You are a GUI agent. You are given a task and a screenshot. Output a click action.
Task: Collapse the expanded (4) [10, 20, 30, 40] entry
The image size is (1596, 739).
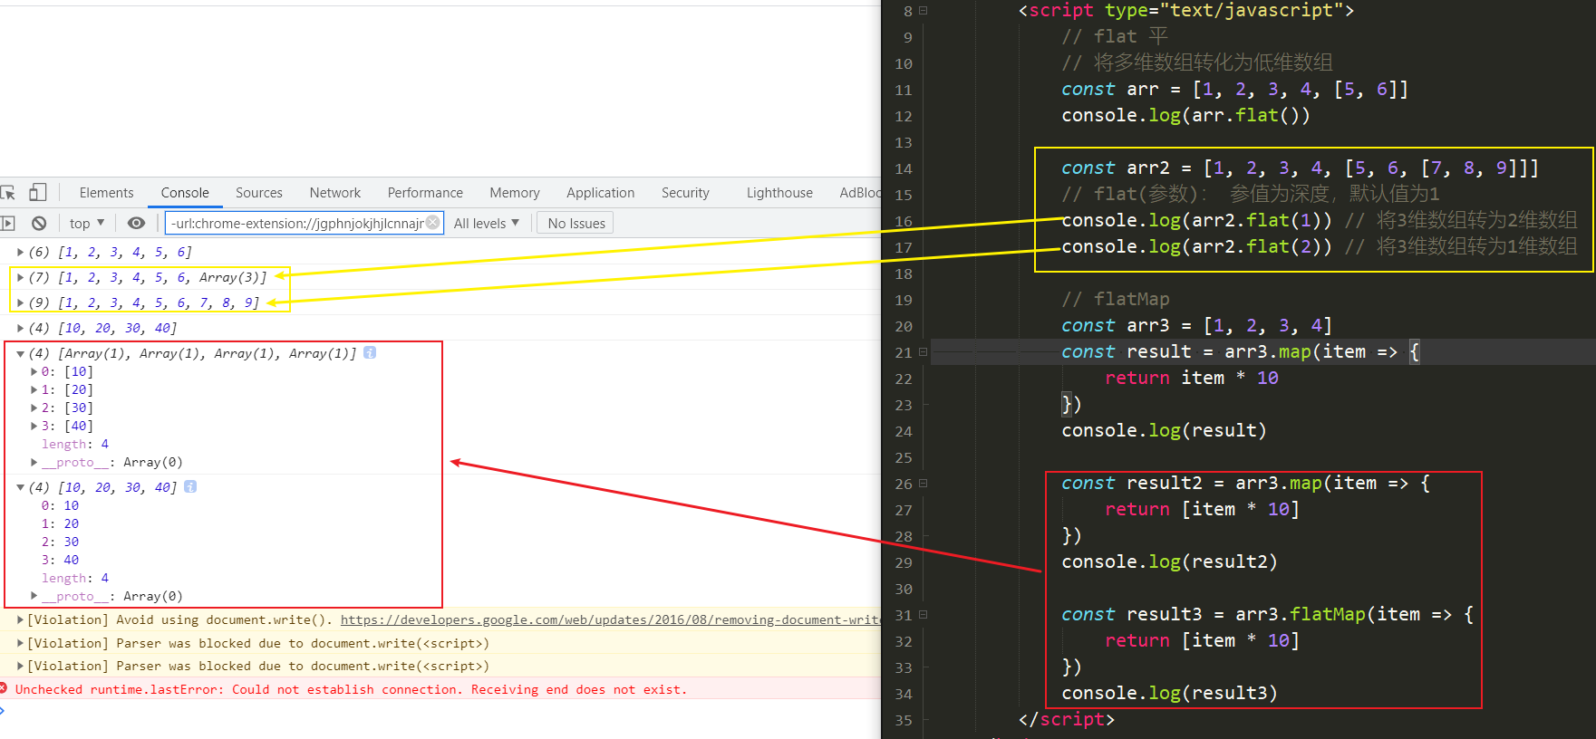click(x=20, y=487)
